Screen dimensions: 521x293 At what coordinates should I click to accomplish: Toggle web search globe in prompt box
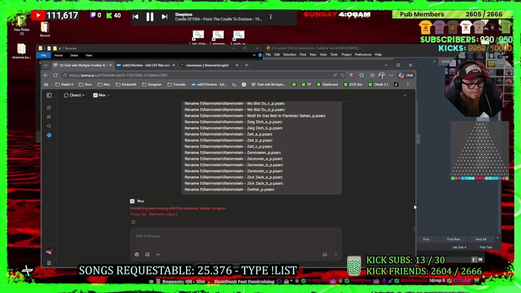tap(137, 255)
